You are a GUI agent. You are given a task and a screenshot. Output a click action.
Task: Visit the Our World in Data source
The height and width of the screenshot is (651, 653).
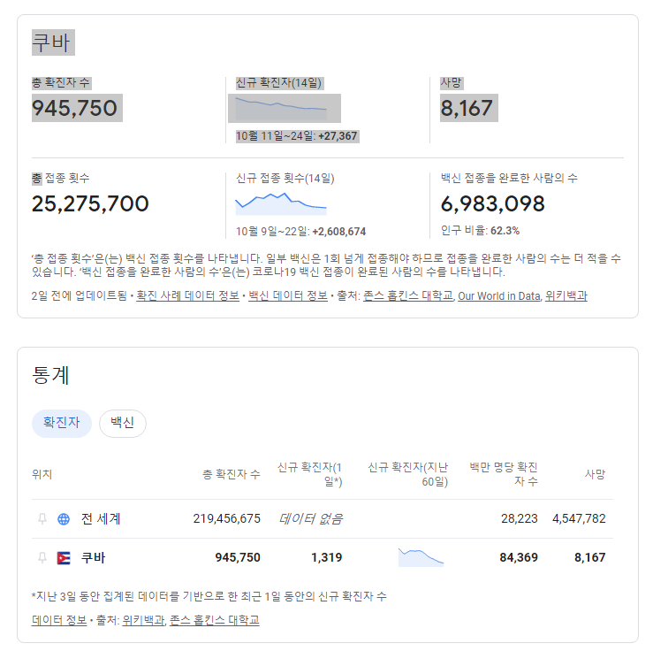[497, 296]
